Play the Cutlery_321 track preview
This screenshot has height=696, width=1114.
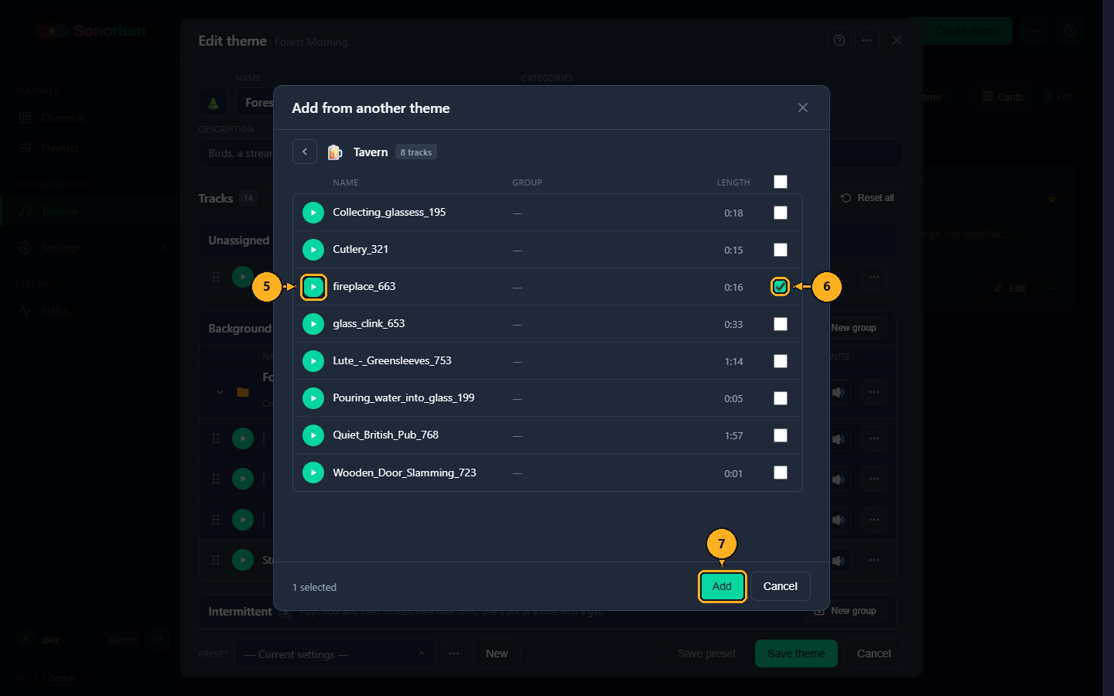tap(313, 250)
